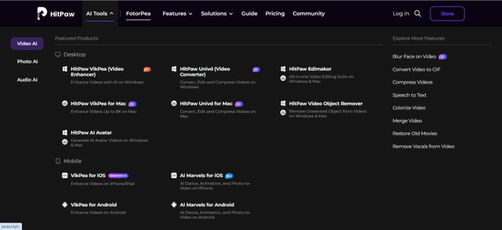Image resolution: width=502 pixels, height=230 pixels.
Task: Click Windows icon beside HitPaw Video Object Remover
Action: (283, 103)
